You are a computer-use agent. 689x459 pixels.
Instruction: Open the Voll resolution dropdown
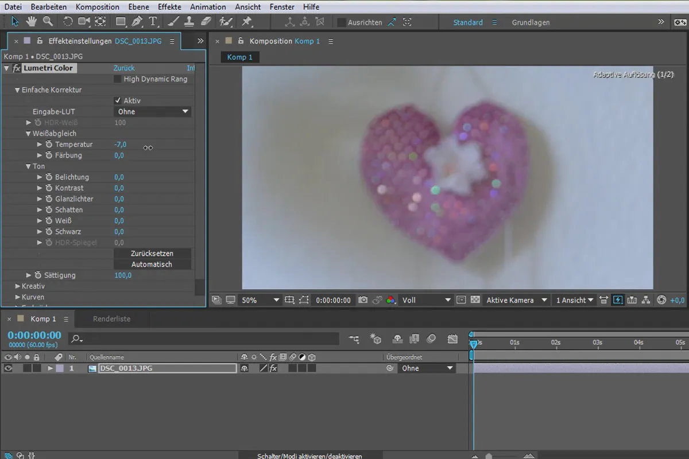[426, 300]
